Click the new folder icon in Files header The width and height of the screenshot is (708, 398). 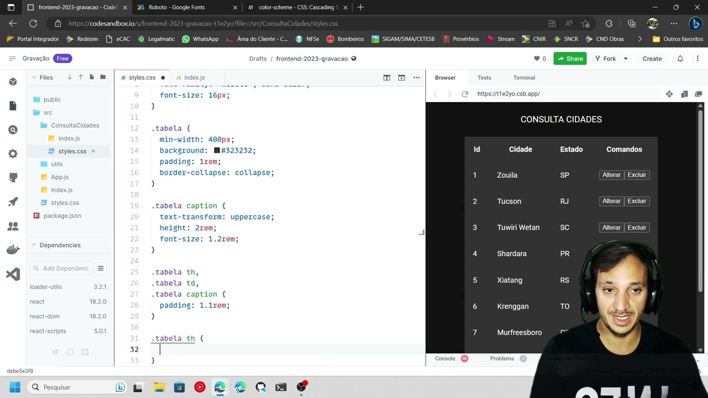[x=103, y=77]
